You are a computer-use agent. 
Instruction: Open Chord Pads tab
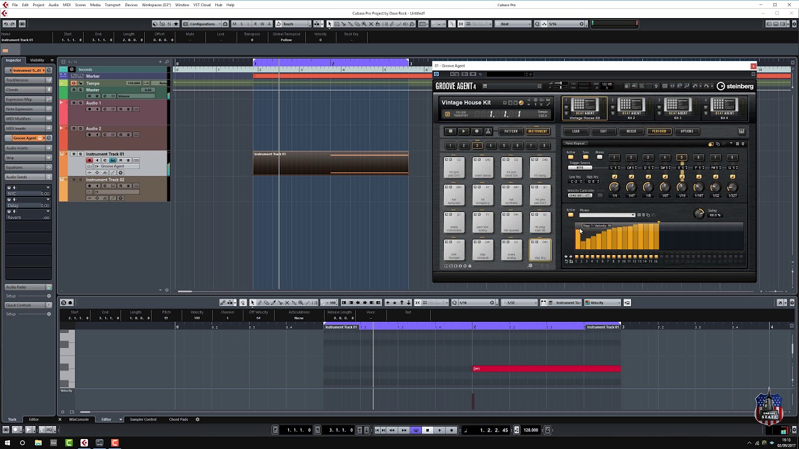[179, 419]
